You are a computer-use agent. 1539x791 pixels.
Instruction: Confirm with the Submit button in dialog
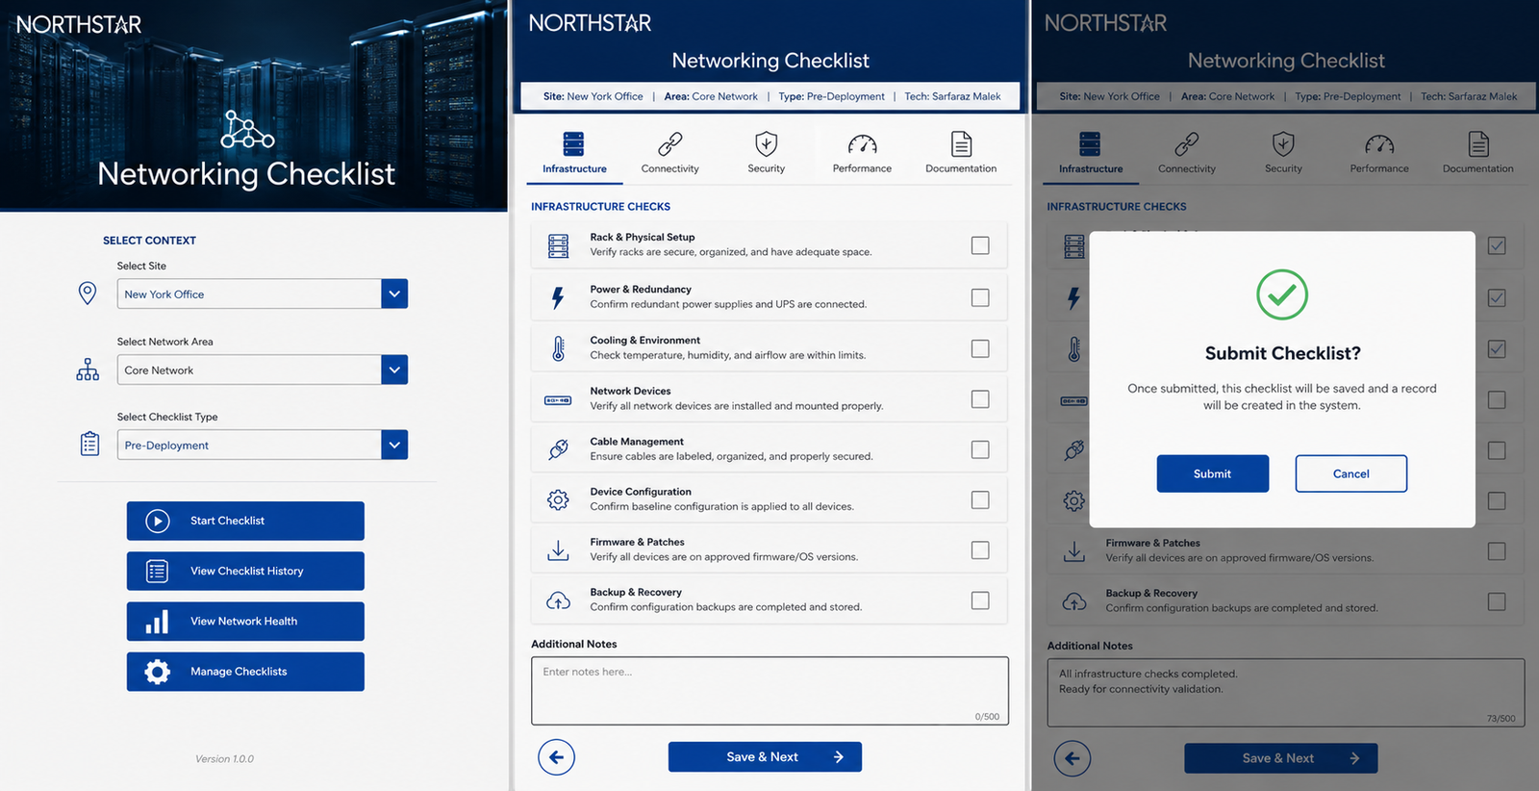[x=1213, y=473]
